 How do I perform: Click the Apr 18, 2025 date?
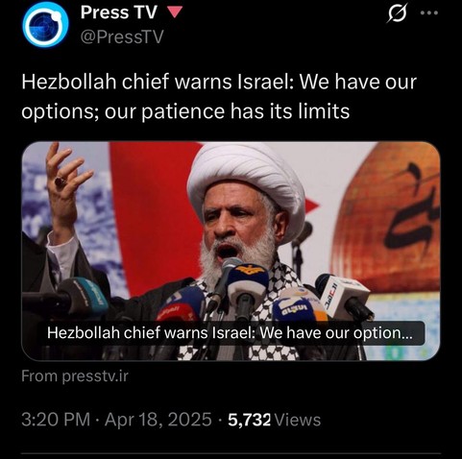(x=158, y=420)
